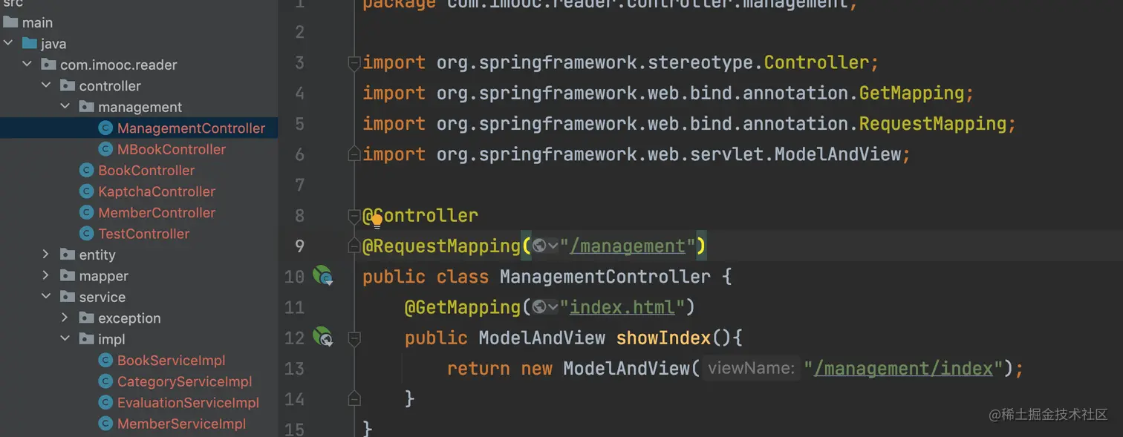Click the @RequestMapping annotation on line 9
Screen dimensions: 1123x437
coord(442,246)
